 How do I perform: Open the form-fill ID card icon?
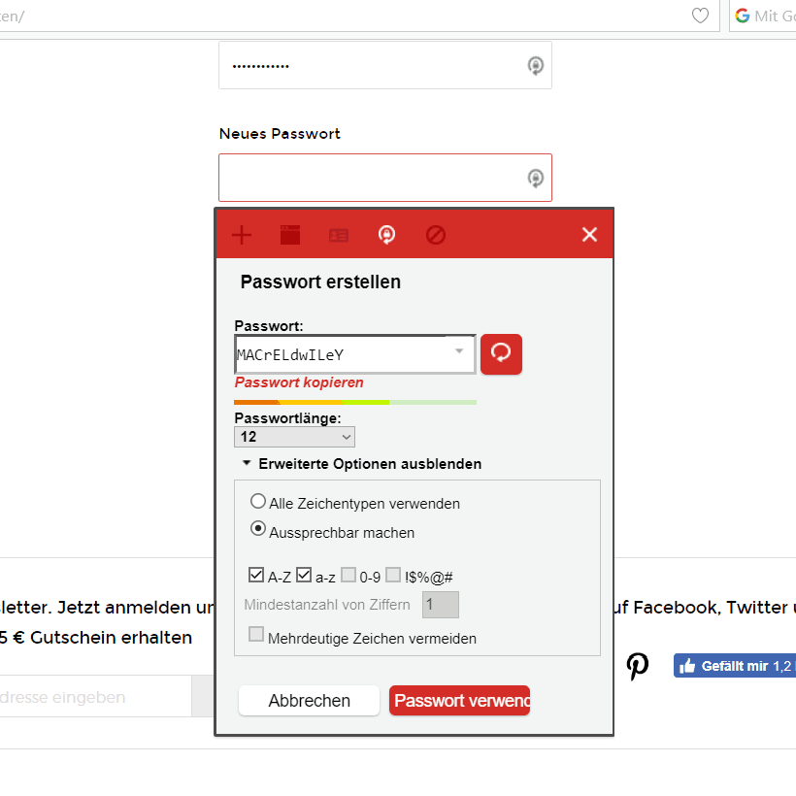click(x=339, y=235)
